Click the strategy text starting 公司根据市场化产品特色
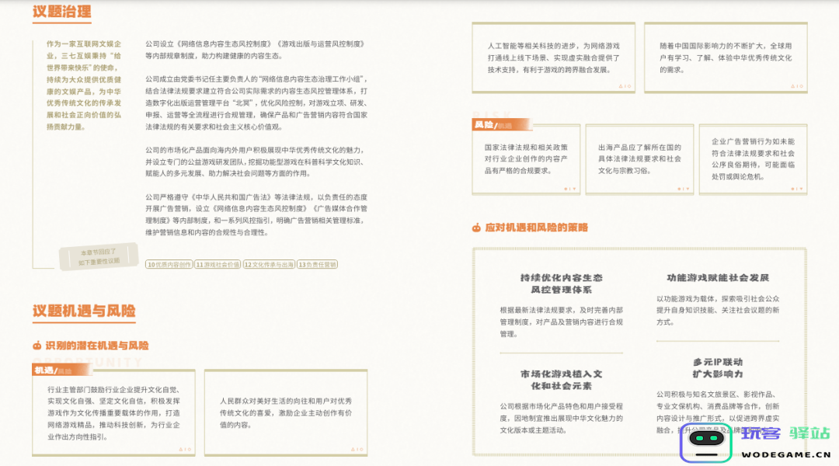 click(562, 419)
